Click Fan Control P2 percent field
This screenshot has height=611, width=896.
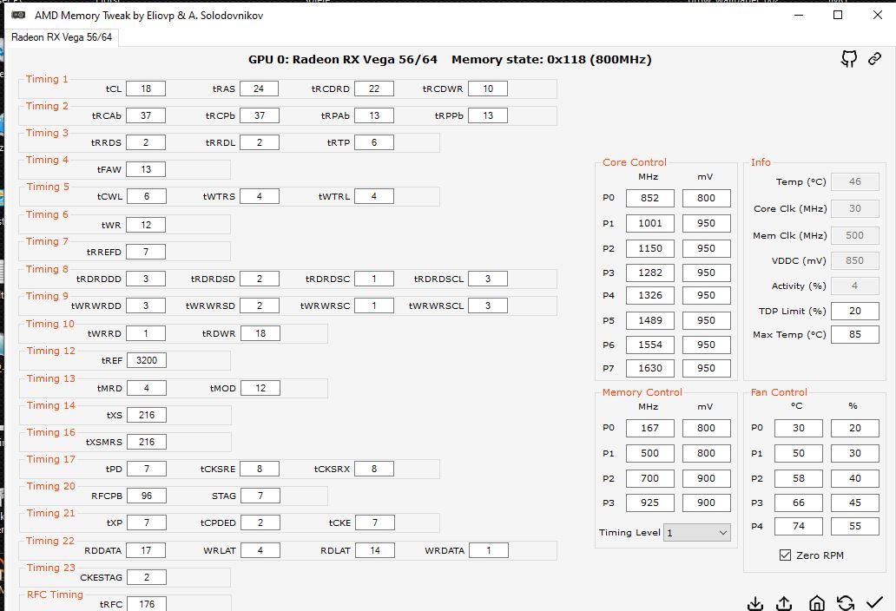click(855, 478)
